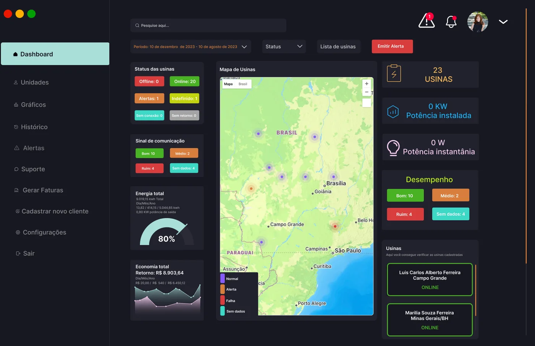This screenshot has width=535, height=346.
Task: Click the Potência instantânia lightbulb icon
Action: (x=393, y=148)
